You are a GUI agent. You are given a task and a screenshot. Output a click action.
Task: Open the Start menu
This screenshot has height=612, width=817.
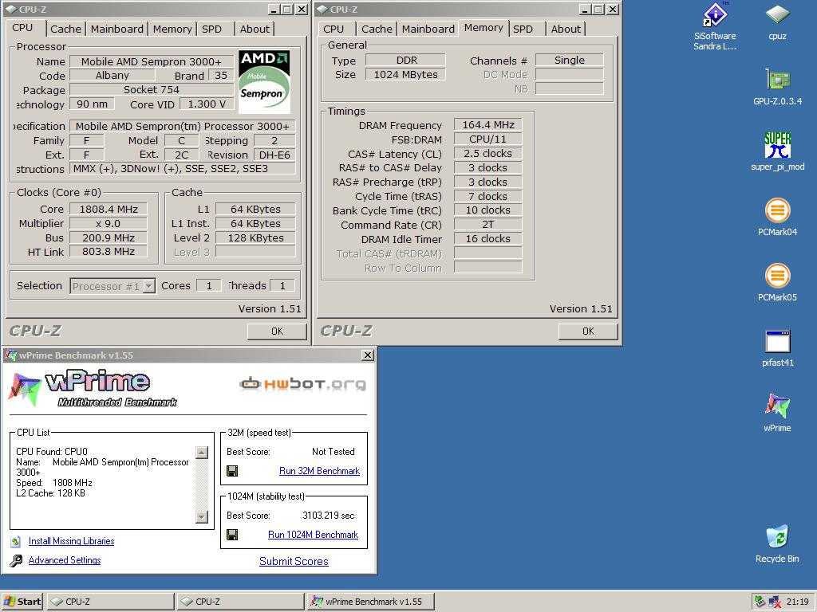coord(22,601)
